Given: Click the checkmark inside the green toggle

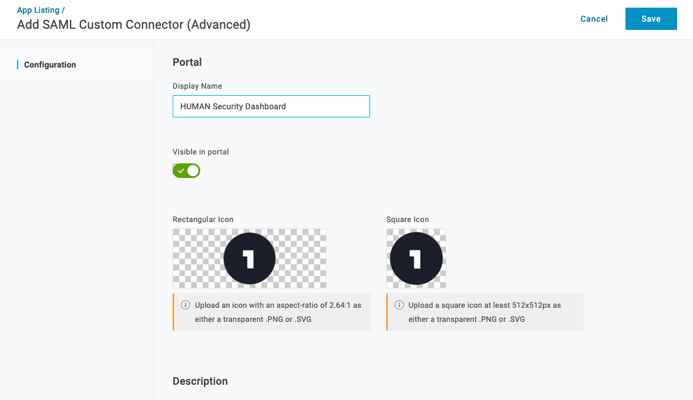Looking at the screenshot, I should click(181, 170).
